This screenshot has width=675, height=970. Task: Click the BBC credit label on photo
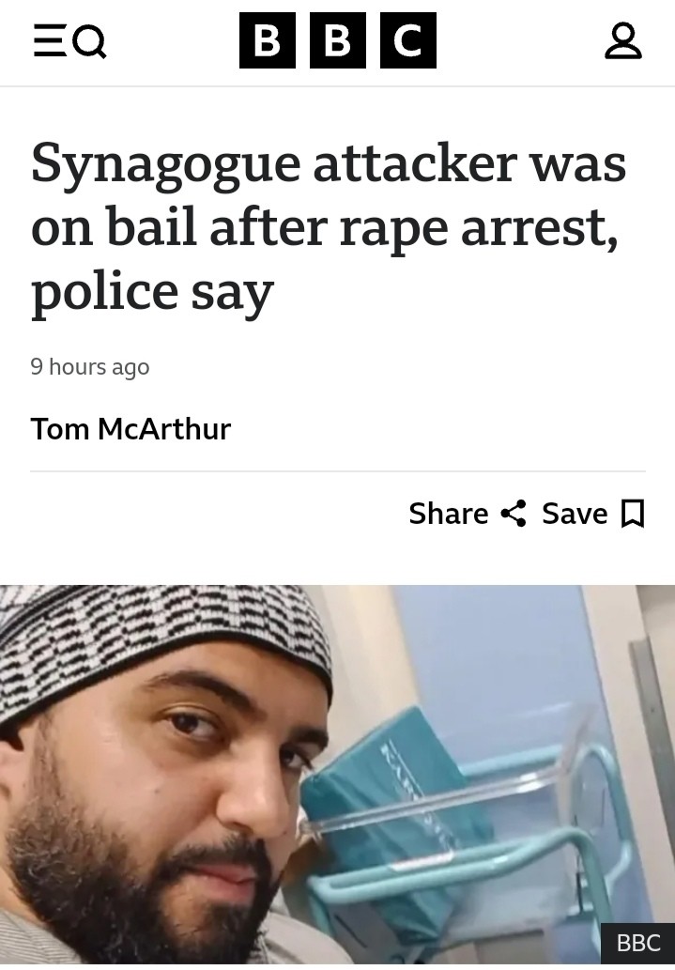pyautogui.click(x=637, y=943)
